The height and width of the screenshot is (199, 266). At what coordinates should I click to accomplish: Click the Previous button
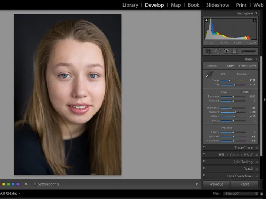pos(216,184)
